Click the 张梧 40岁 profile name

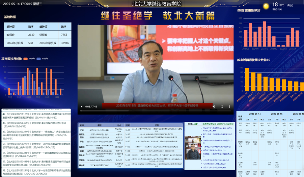point(192,124)
